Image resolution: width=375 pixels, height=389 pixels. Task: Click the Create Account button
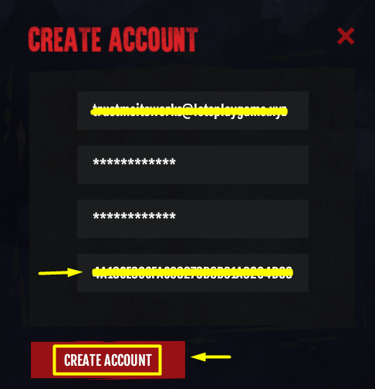tap(108, 360)
